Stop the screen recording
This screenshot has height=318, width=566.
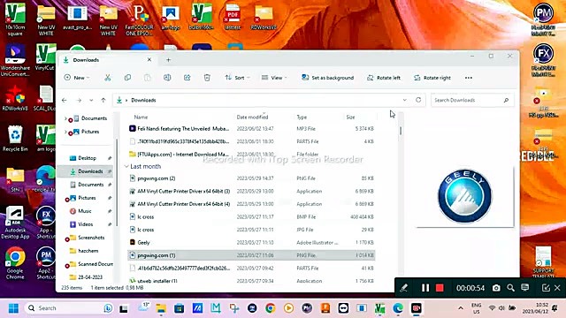tap(440, 288)
